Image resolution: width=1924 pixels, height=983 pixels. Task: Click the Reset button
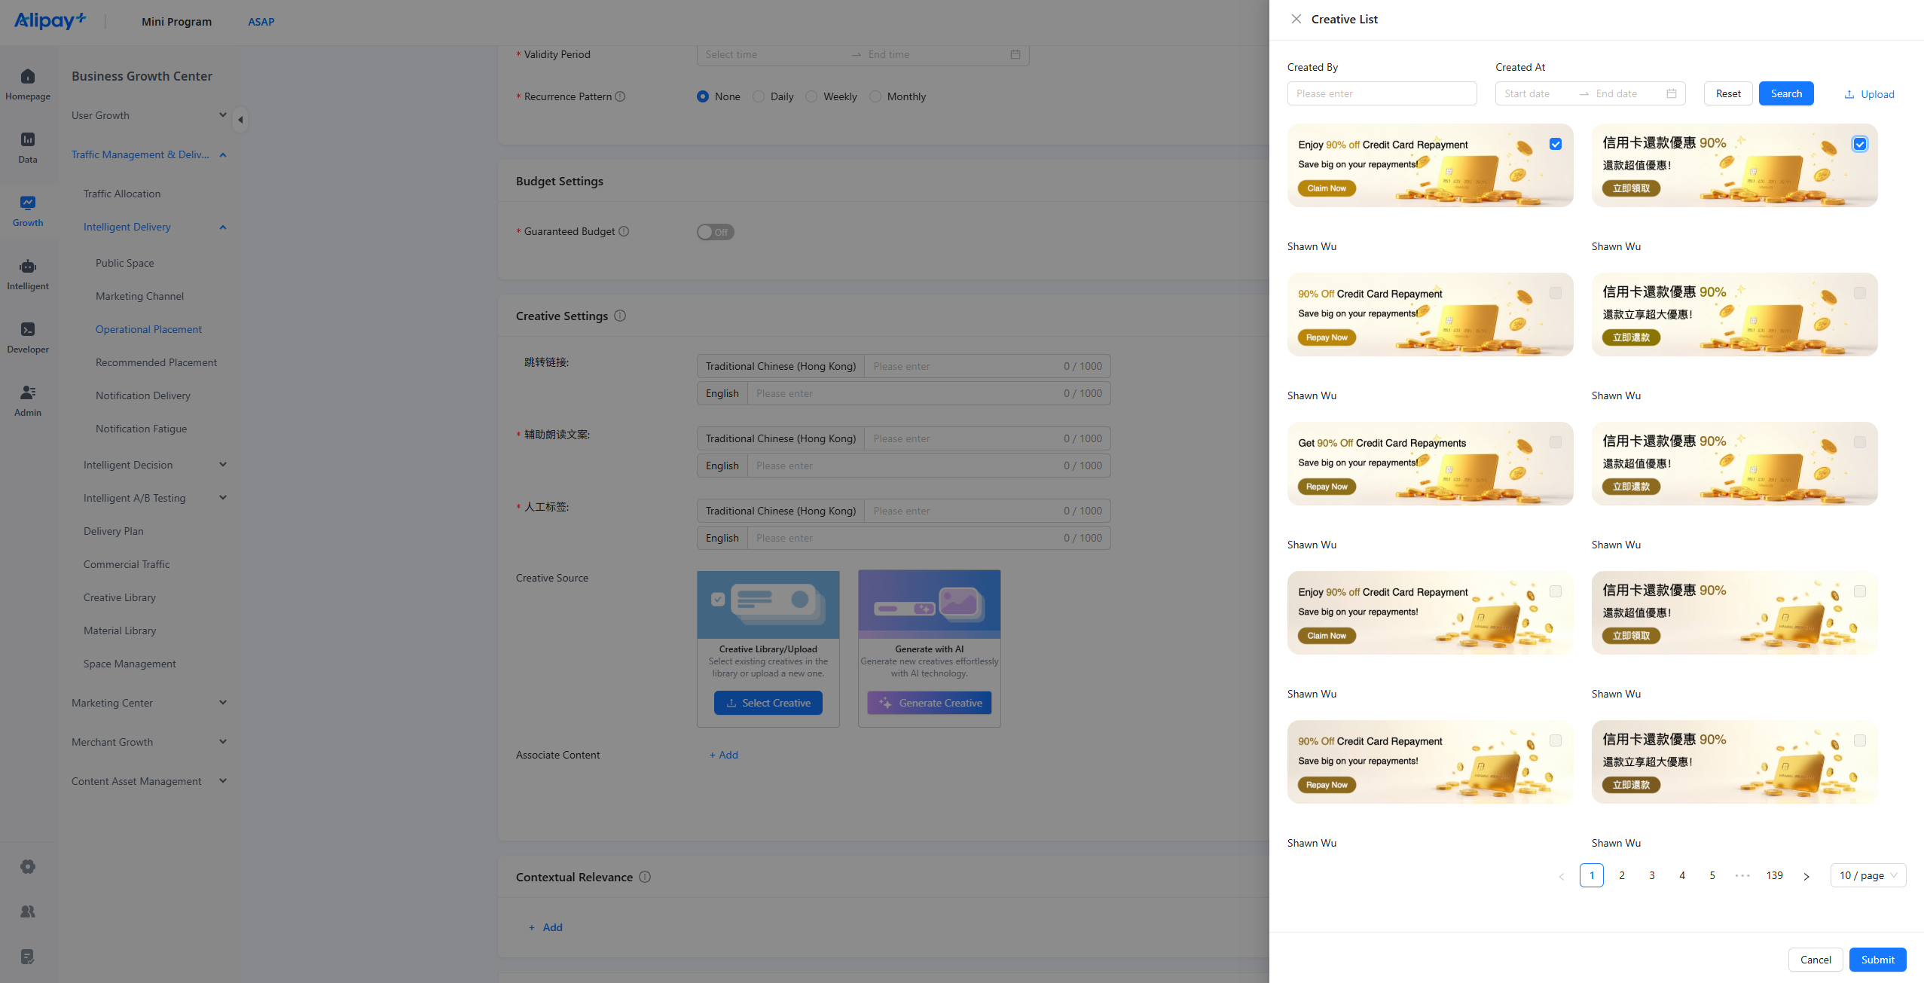point(1728,93)
